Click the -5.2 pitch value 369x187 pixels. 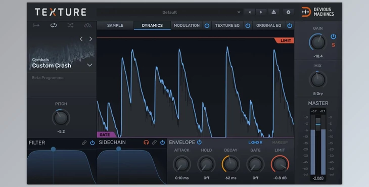pyautogui.click(x=61, y=131)
